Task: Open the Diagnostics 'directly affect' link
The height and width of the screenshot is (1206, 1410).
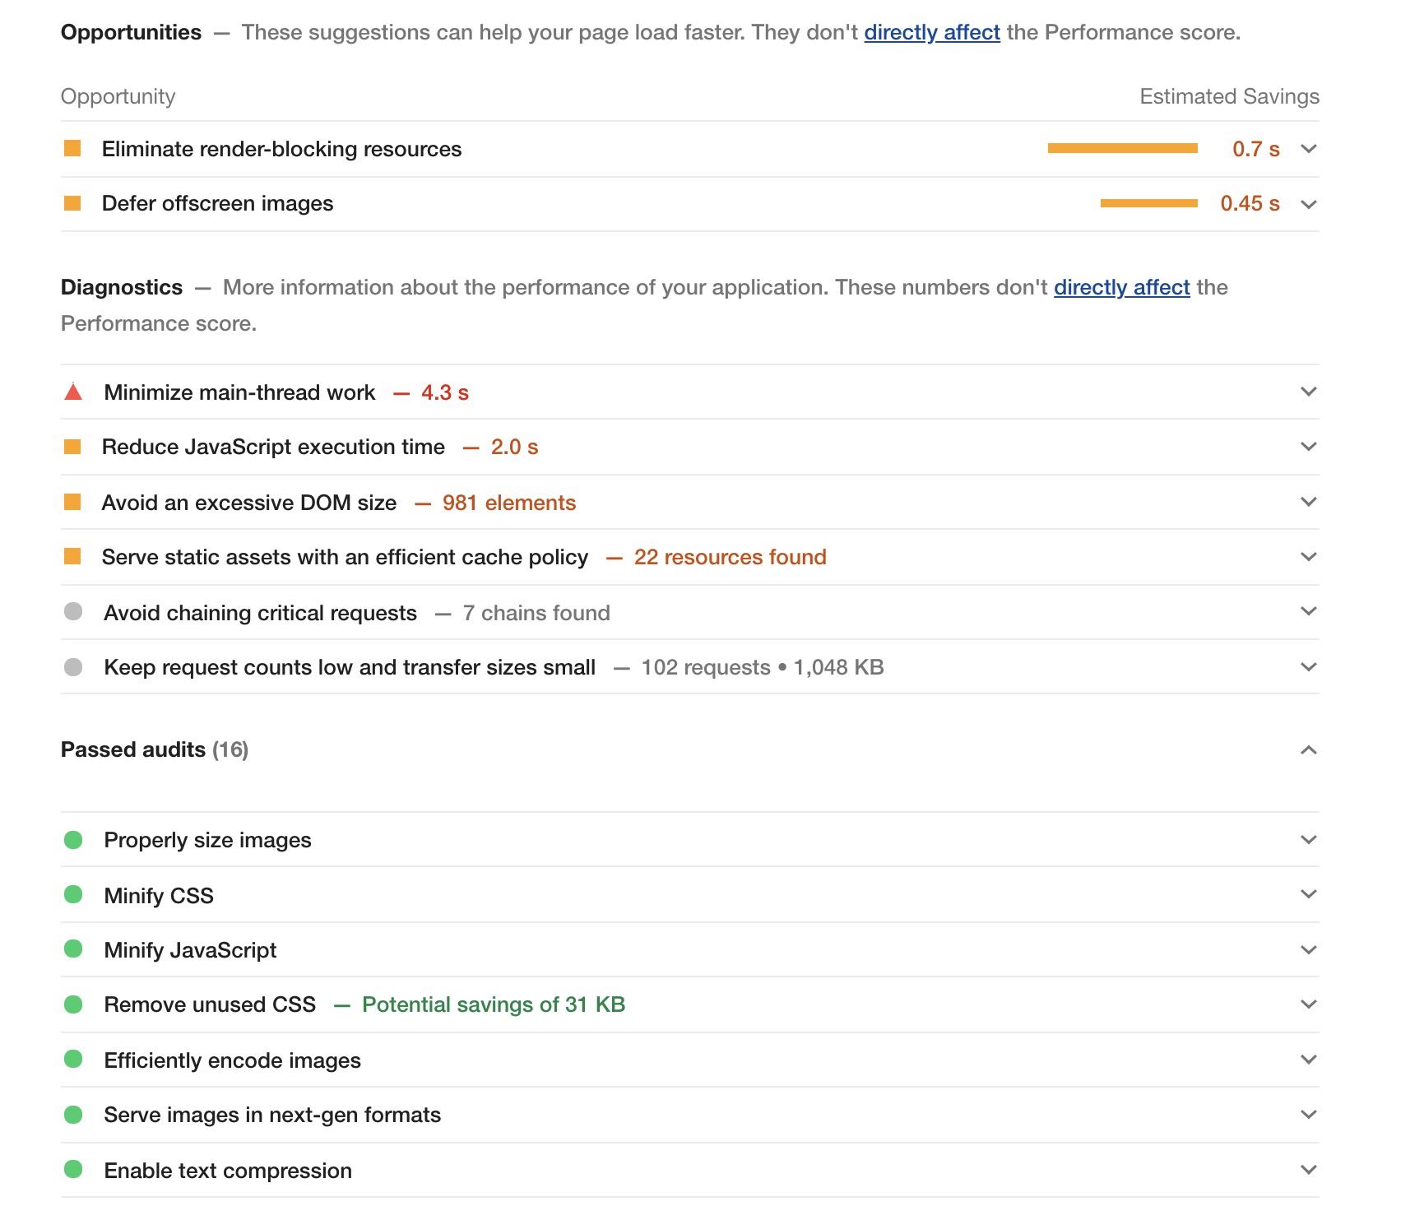Action: [1121, 287]
